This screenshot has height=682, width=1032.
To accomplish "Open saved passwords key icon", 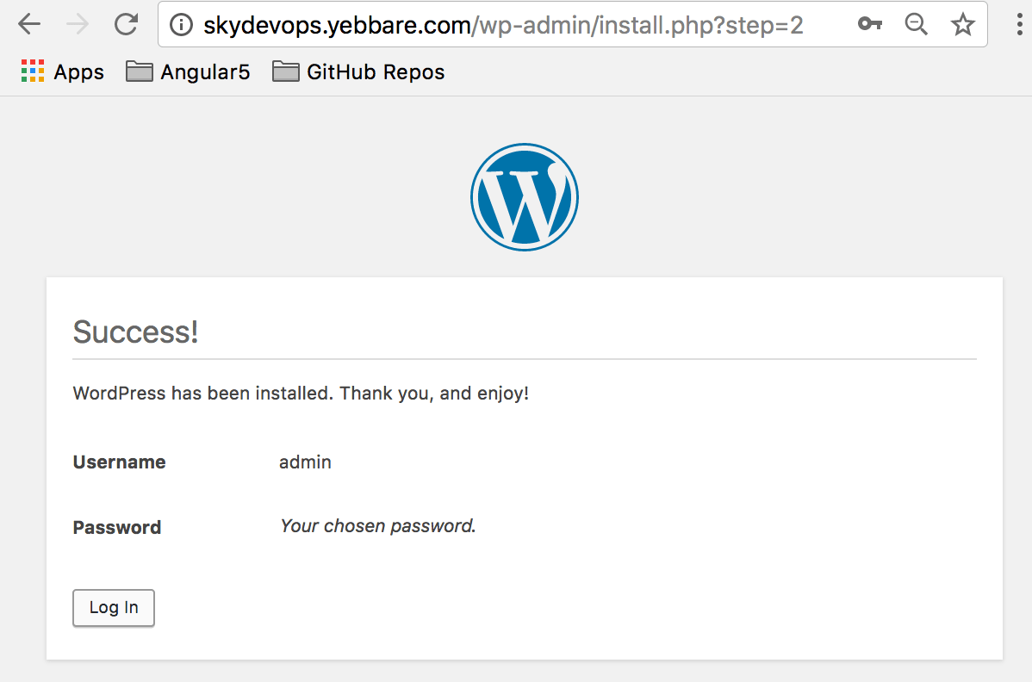I will tap(870, 25).
